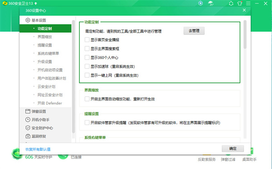Click the 提醒设置 section heading
This screenshot has width=272, height=169.
(x=92, y=114)
